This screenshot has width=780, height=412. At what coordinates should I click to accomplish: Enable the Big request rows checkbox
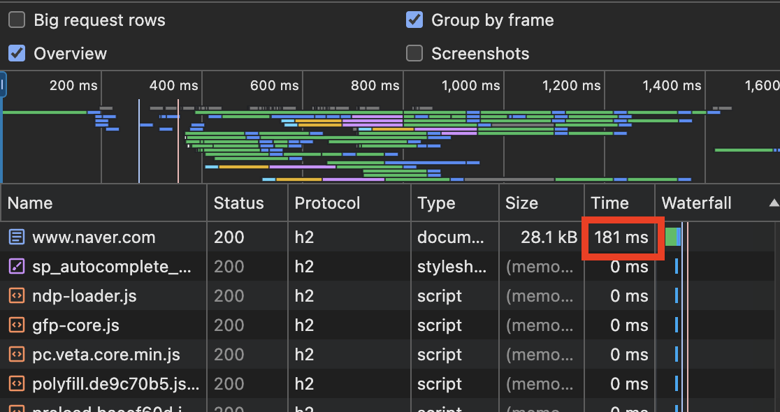(x=17, y=20)
